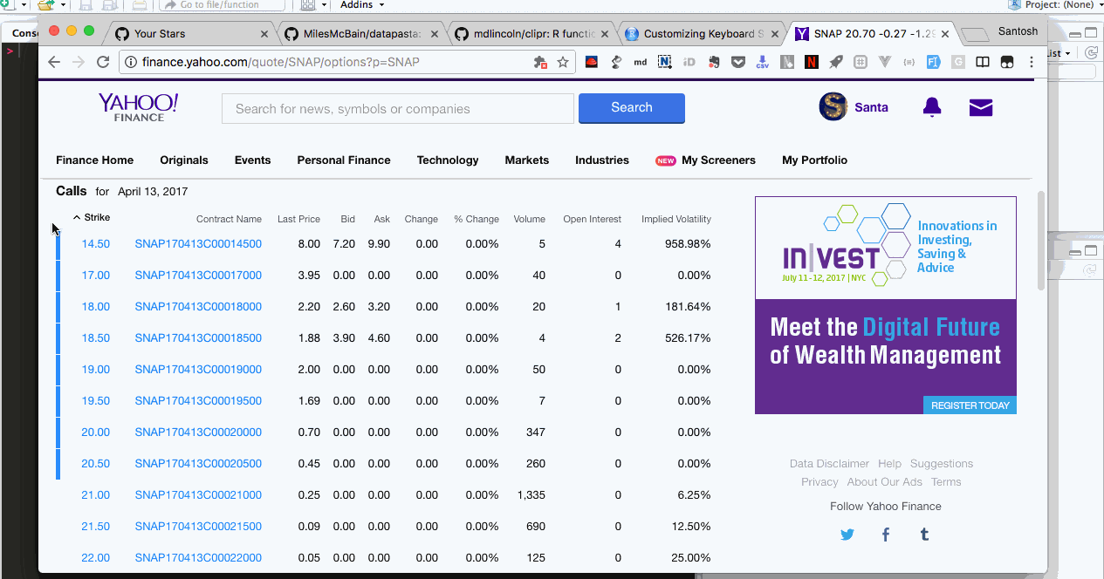This screenshot has height=579, width=1104.
Task: Click the browser forward arrow
Action: [x=79, y=62]
